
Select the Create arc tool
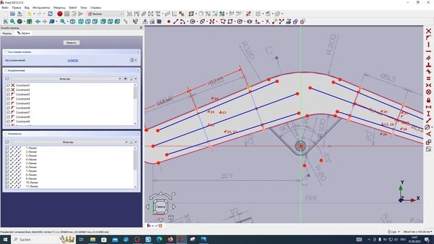click(x=182, y=21)
